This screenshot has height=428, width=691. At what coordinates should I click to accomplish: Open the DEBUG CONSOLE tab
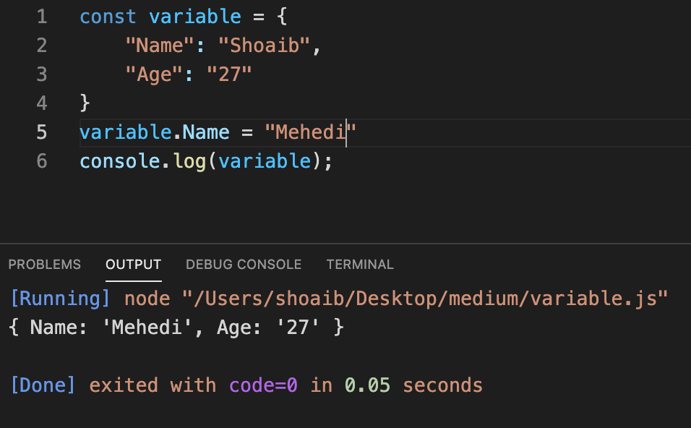(243, 265)
